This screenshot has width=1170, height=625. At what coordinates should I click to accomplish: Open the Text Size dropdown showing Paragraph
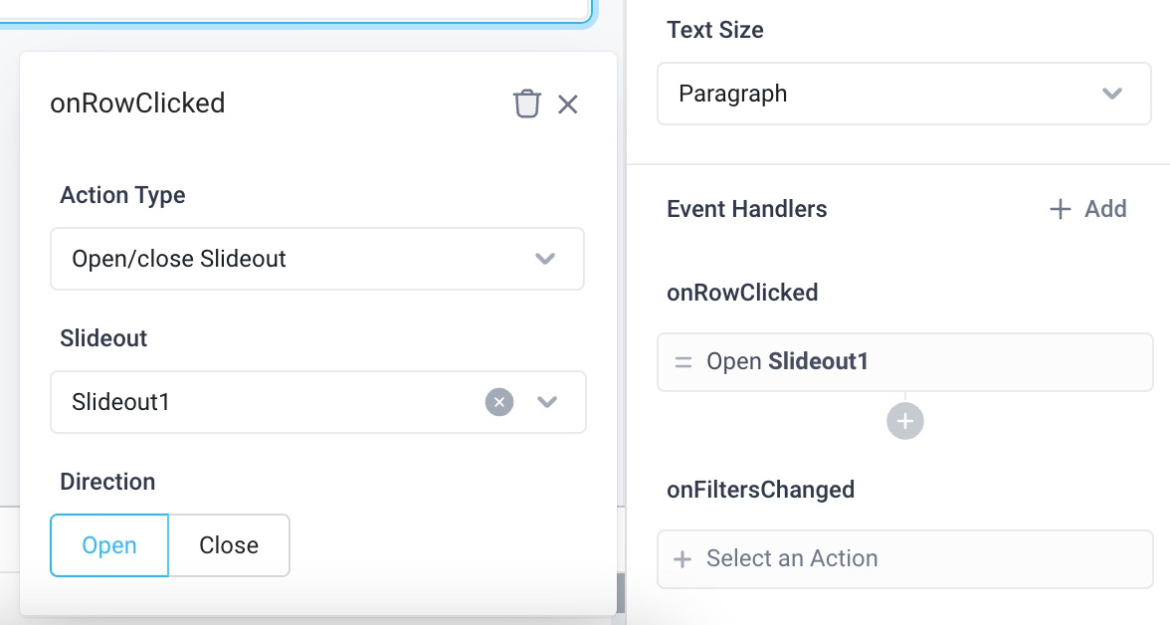[903, 93]
